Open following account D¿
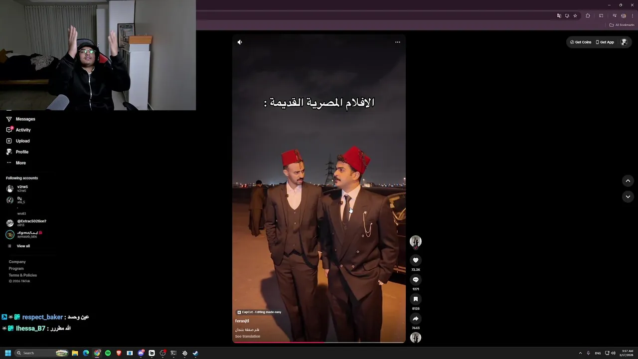Viewport: 638px width, 359px height. coord(16,200)
